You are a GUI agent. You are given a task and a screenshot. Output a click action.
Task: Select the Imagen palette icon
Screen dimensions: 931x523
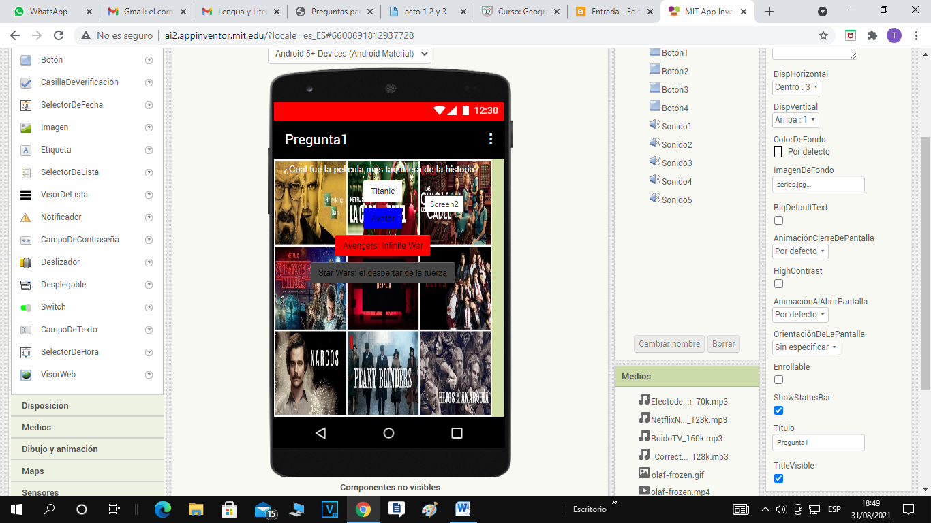pyautogui.click(x=26, y=127)
